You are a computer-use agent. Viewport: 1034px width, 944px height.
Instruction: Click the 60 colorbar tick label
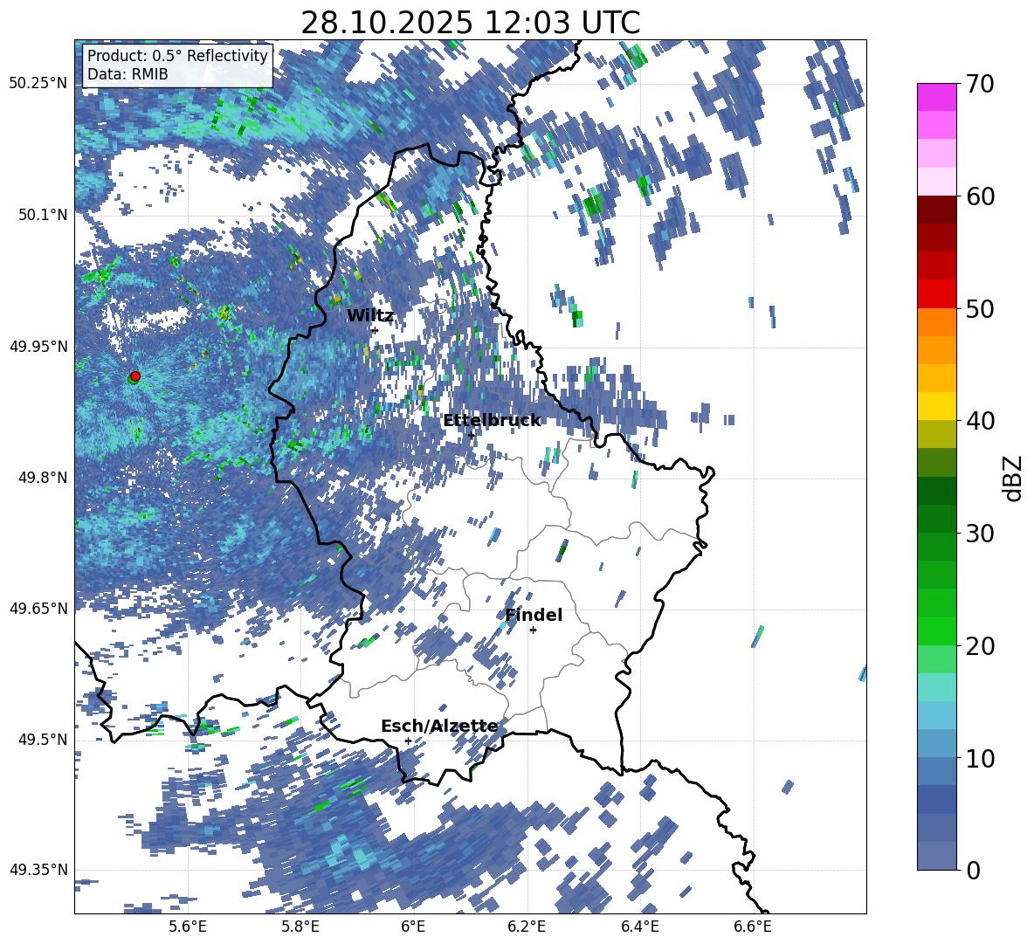pyautogui.click(x=980, y=196)
